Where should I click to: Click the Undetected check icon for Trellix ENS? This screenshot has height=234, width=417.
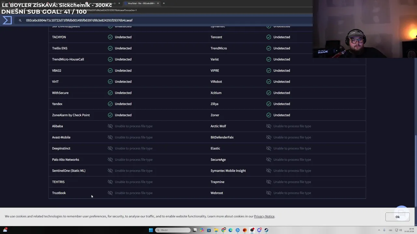[x=110, y=48]
